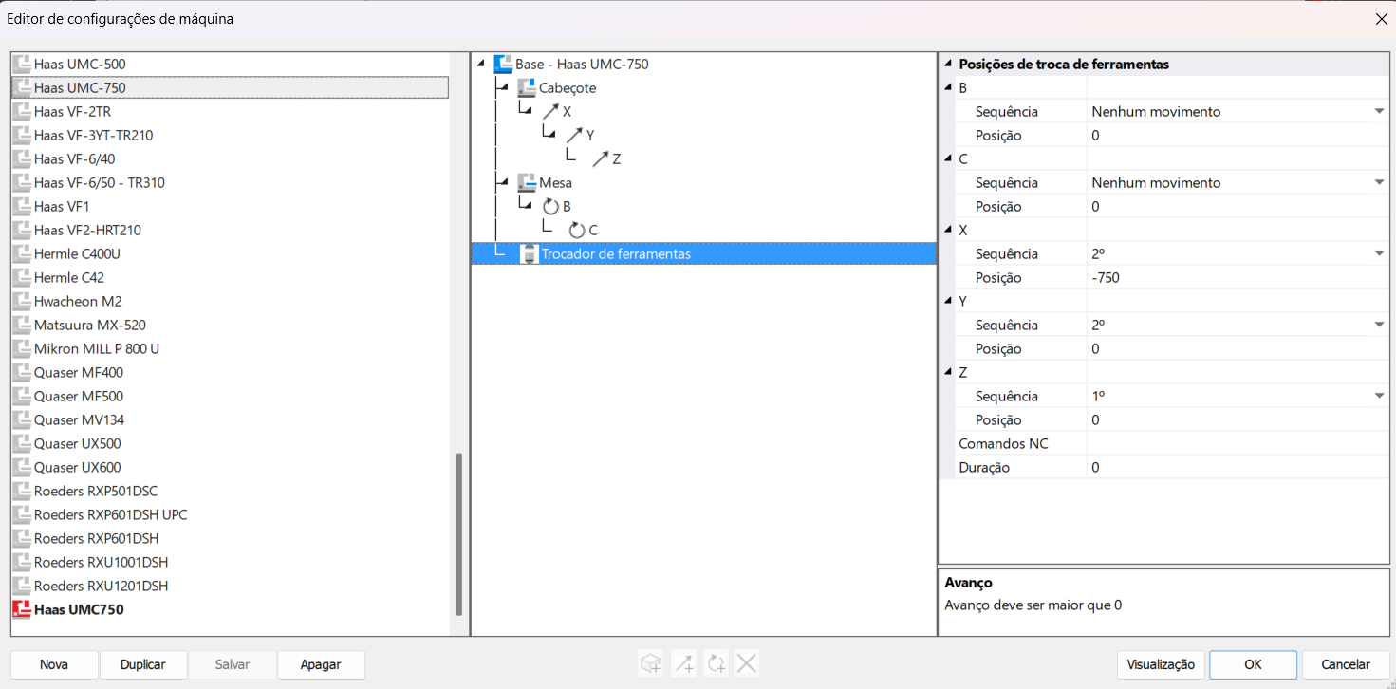Viewport: 1396px width, 689px height.
Task: Collapse the B group in properties
Action: tap(947, 87)
